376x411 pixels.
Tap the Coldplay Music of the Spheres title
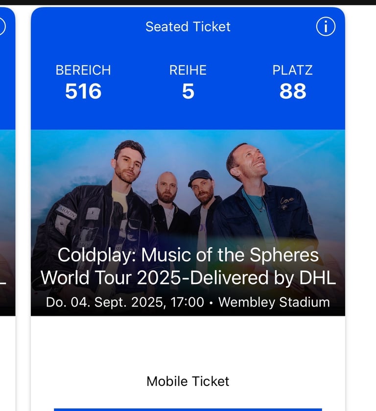pos(188,255)
